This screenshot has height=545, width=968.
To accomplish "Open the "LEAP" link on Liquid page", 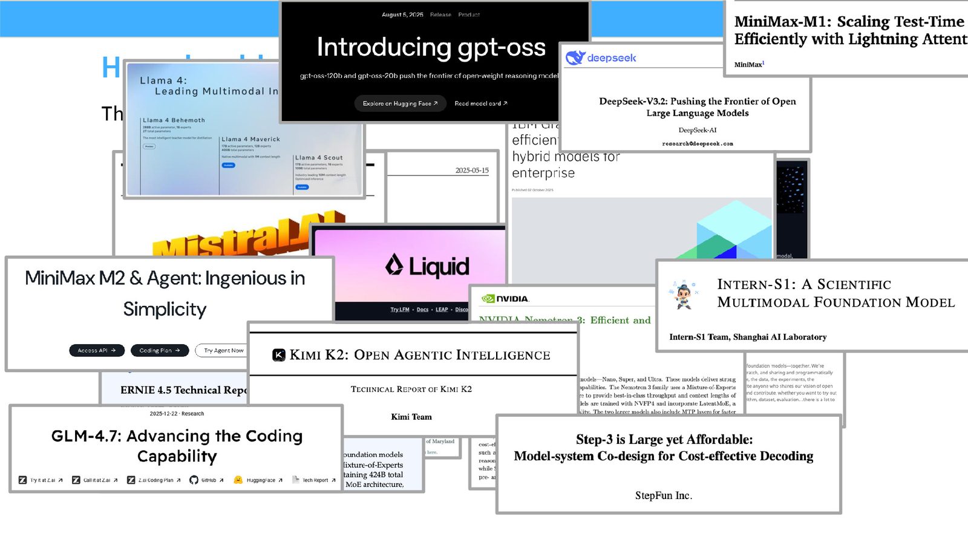I will point(442,310).
